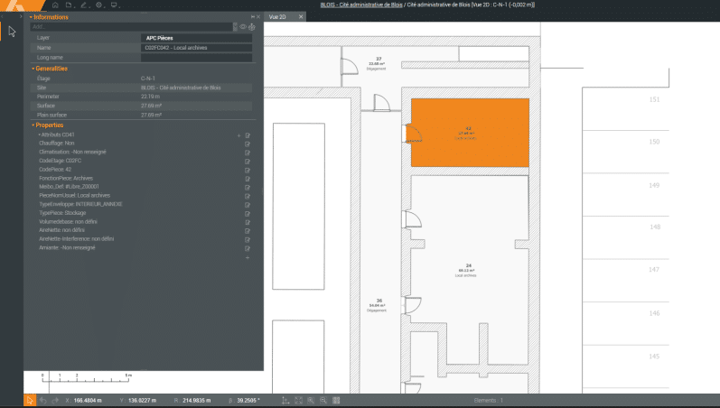Screen dimensions: 720x408
Task: Click the Add... input field
Action: click(131, 27)
